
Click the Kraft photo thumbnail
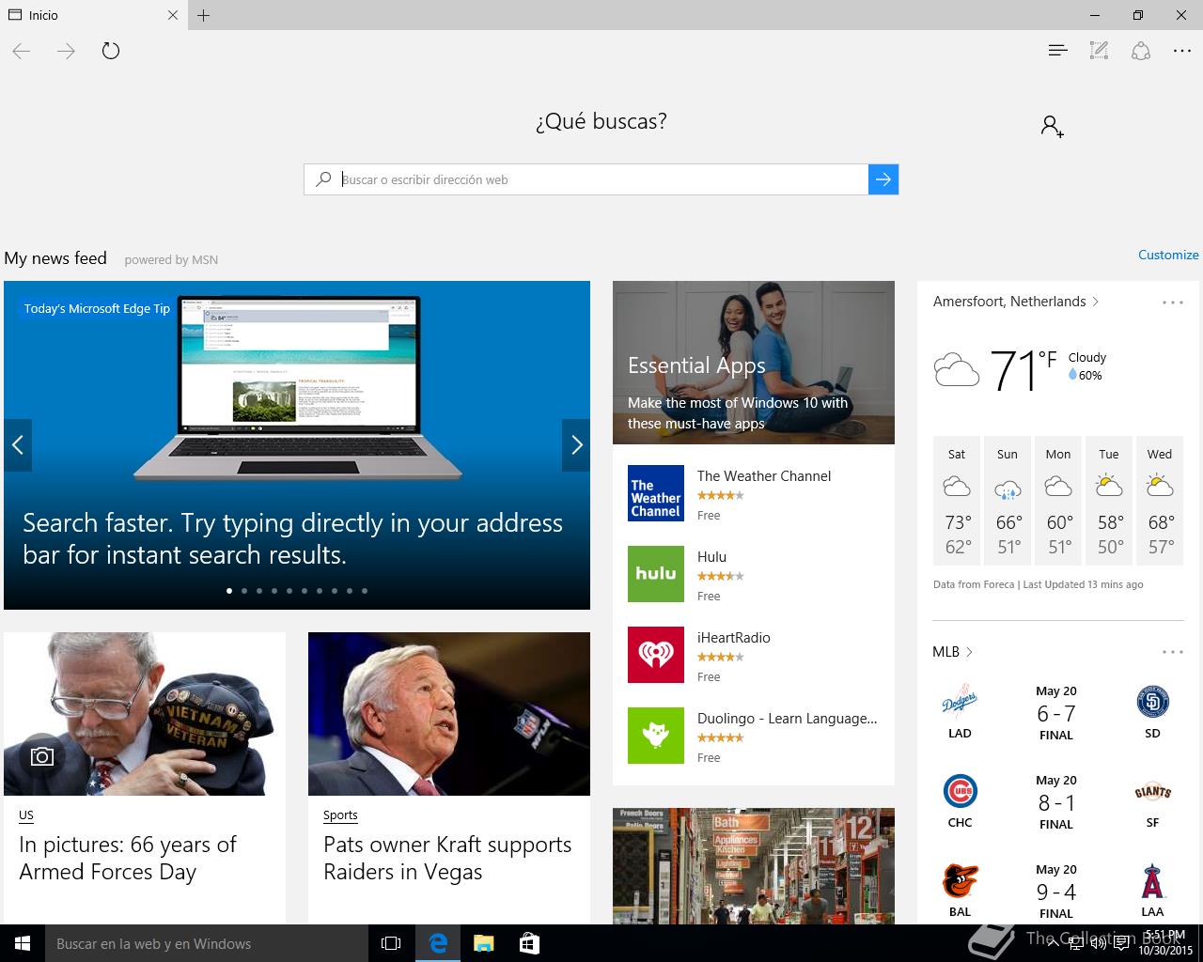click(x=449, y=714)
